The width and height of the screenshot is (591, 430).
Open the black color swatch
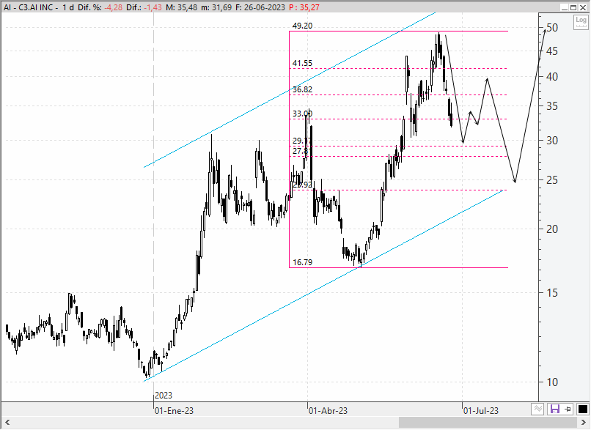[x=583, y=409]
